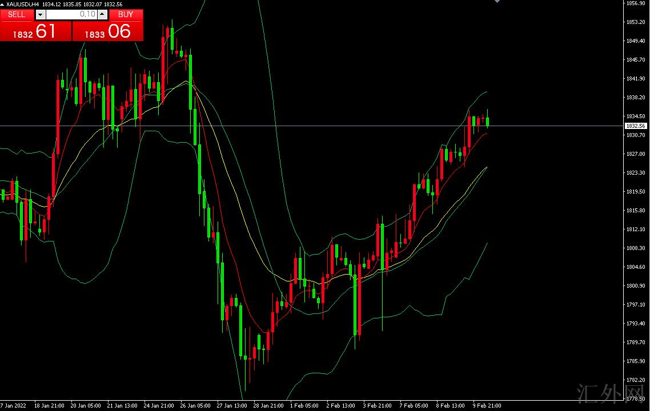
Task: Click the 0.10 volume input field
Action: [x=71, y=14]
